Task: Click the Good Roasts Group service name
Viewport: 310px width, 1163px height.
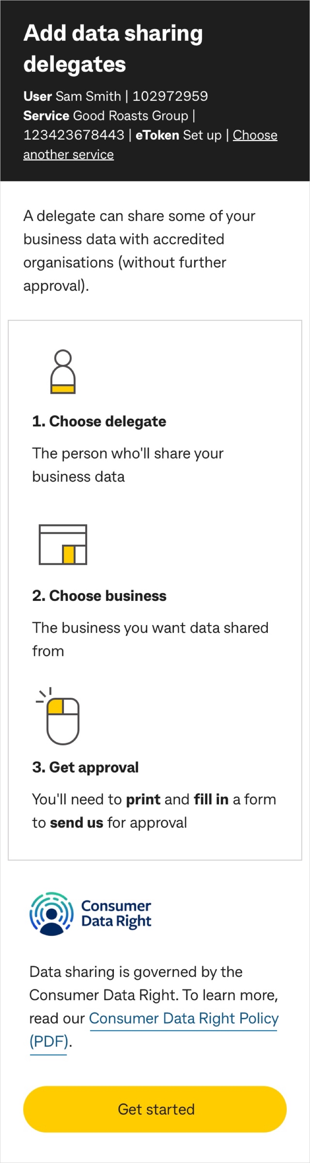Action: click(x=131, y=116)
